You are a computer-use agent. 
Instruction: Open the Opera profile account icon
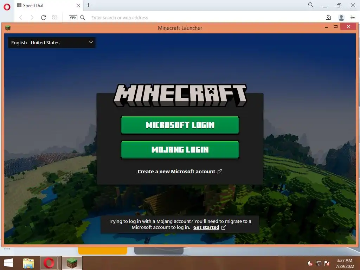click(x=341, y=18)
